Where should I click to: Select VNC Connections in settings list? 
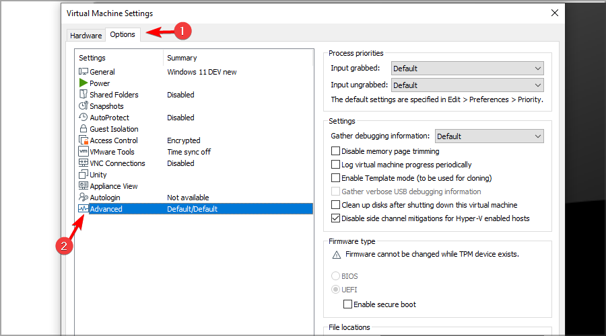117,163
